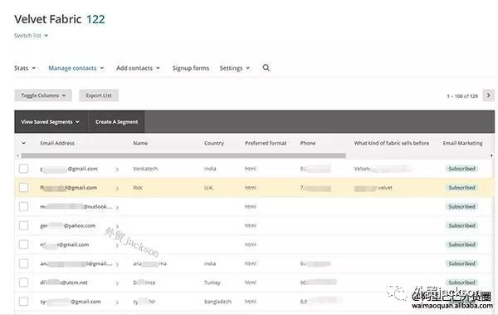Open Venkatesh's contact profile arrow

click(x=117, y=170)
